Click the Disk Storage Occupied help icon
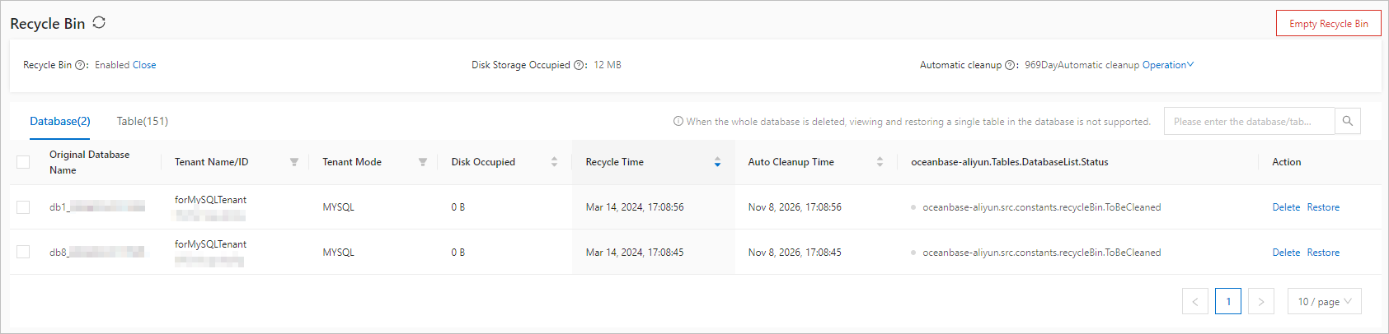The height and width of the screenshot is (334, 1389). [580, 65]
